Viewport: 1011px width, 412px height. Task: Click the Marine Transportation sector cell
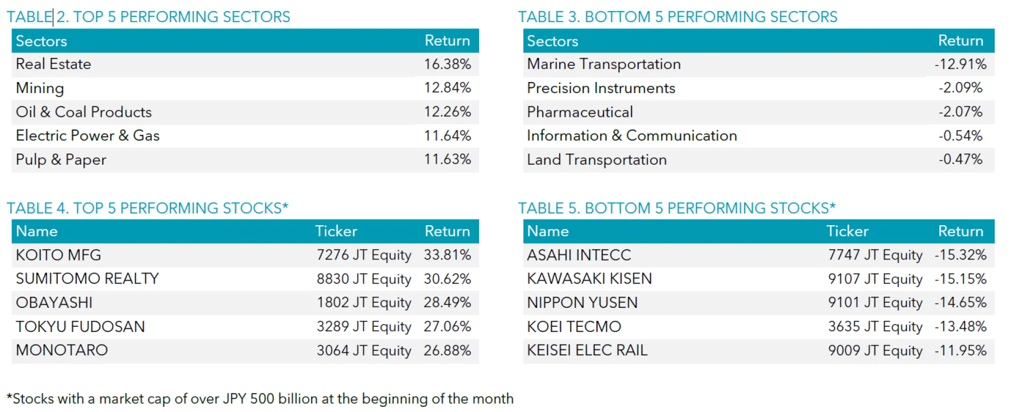pyautogui.click(x=604, y=64)
